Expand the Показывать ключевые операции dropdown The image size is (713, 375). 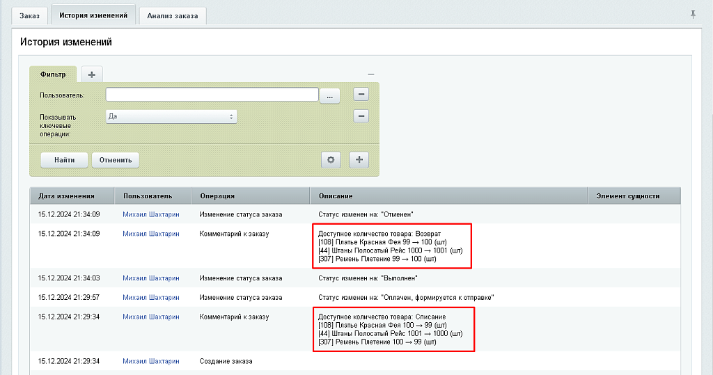point(171,117)
